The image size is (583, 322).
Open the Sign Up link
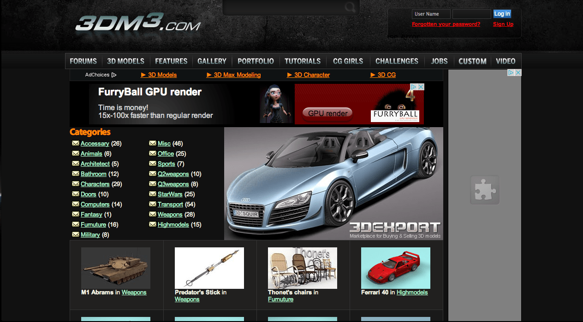503,24
